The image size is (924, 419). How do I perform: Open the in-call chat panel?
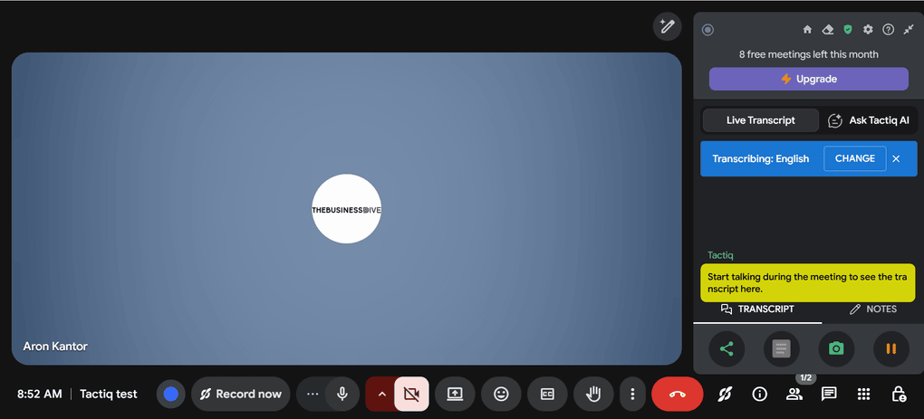829,395
